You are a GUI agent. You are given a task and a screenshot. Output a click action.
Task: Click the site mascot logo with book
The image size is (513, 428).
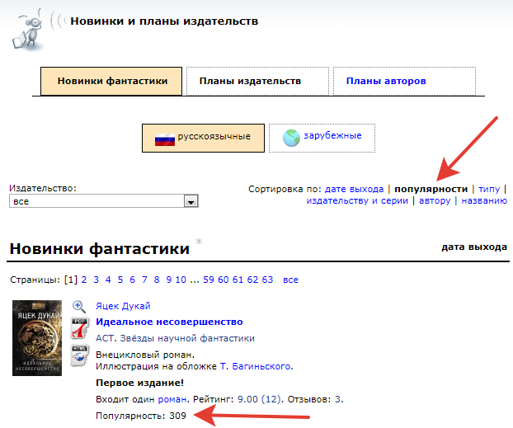(x=27, y=31)
